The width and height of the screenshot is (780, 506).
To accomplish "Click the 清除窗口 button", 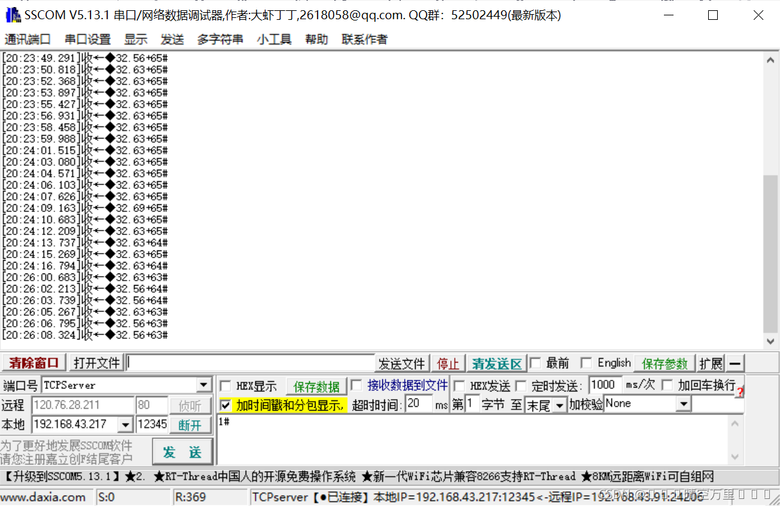I will (x=34, y=363).
